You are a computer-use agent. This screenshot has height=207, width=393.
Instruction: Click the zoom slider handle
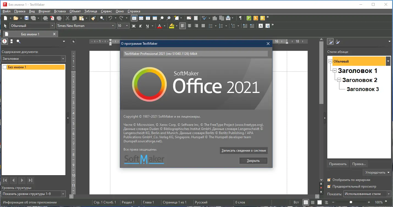click(x=351, y=202)
